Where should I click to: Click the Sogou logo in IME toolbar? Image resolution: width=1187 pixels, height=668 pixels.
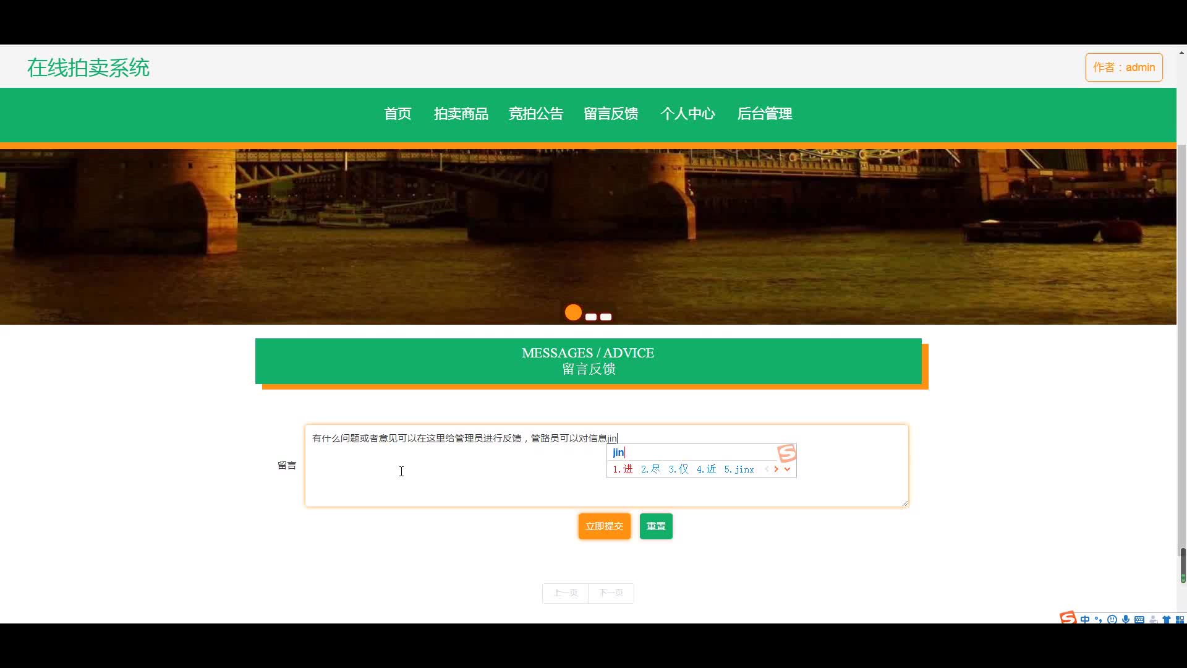[1068, 618]
